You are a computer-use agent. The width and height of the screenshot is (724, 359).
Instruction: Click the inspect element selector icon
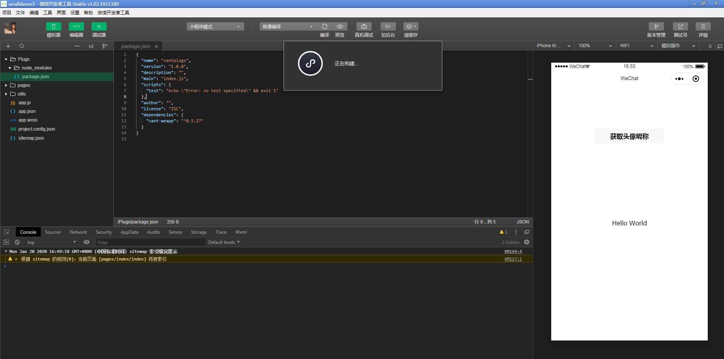7,232
